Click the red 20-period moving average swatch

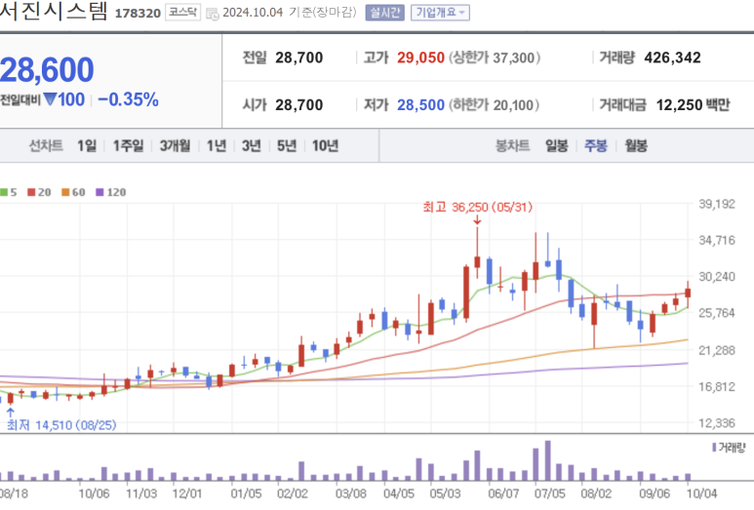[31, 192]
